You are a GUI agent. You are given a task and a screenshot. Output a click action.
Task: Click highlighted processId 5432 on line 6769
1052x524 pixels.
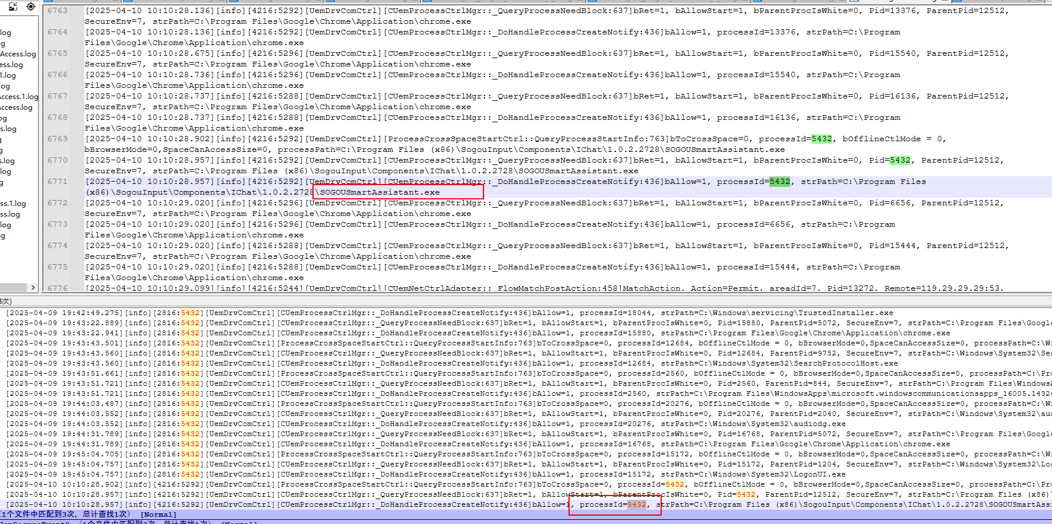coord(822,139)
